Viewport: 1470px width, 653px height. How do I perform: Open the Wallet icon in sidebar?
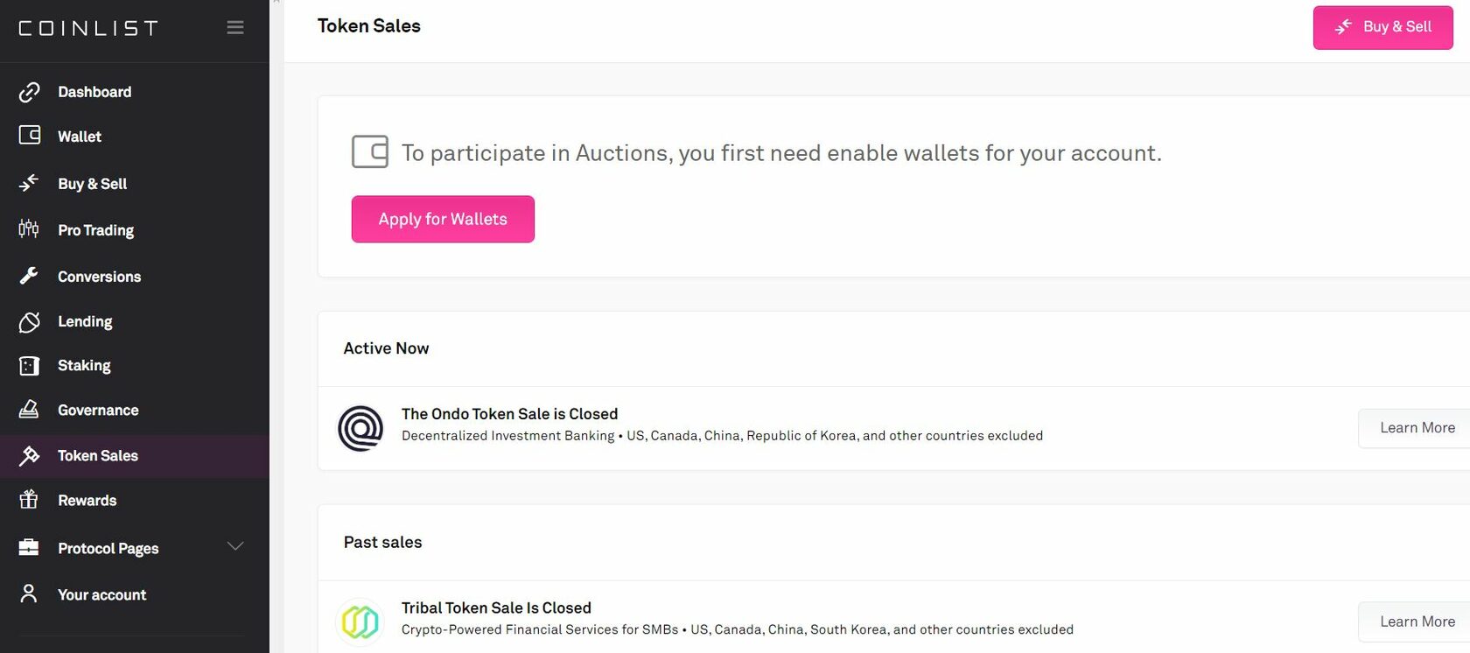pyautogui.click(x=30, y=135)
